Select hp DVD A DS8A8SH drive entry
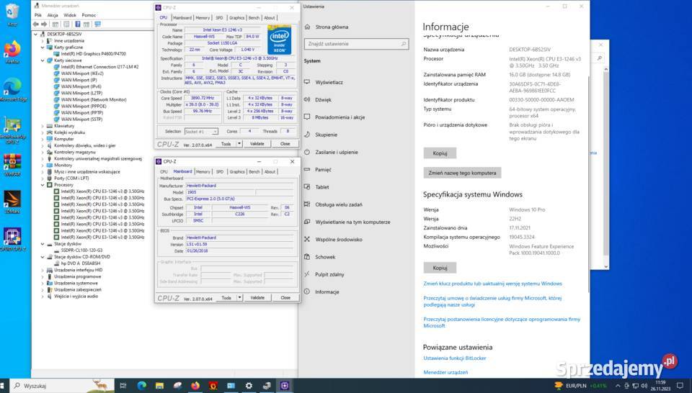Image resolution: width=692 pixels, height=393 pixels. coord(80,263)
